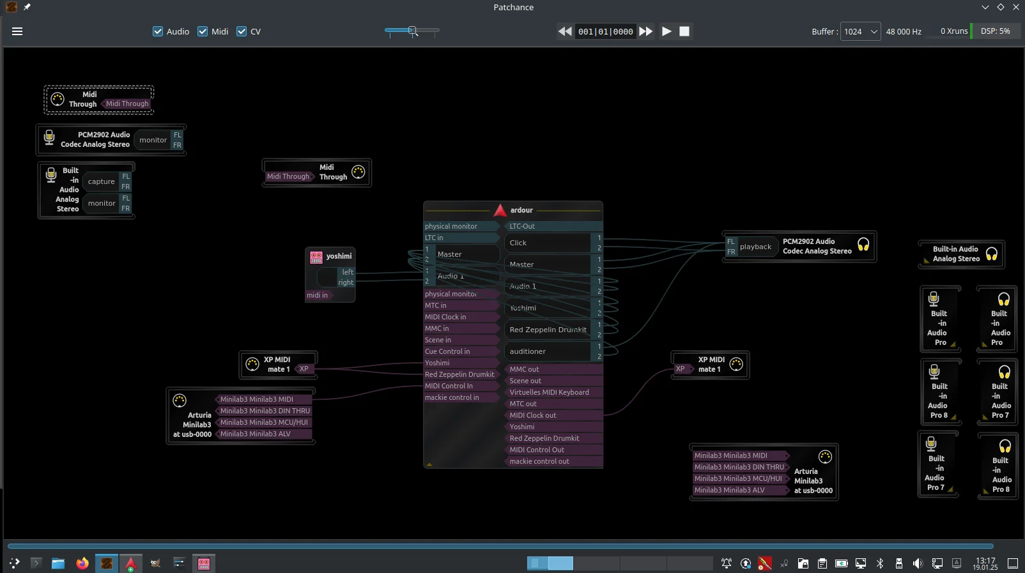This screenshot has height=573, width=1025.
Task: Open the file manager from the taskbar
Action: (58, 563)
